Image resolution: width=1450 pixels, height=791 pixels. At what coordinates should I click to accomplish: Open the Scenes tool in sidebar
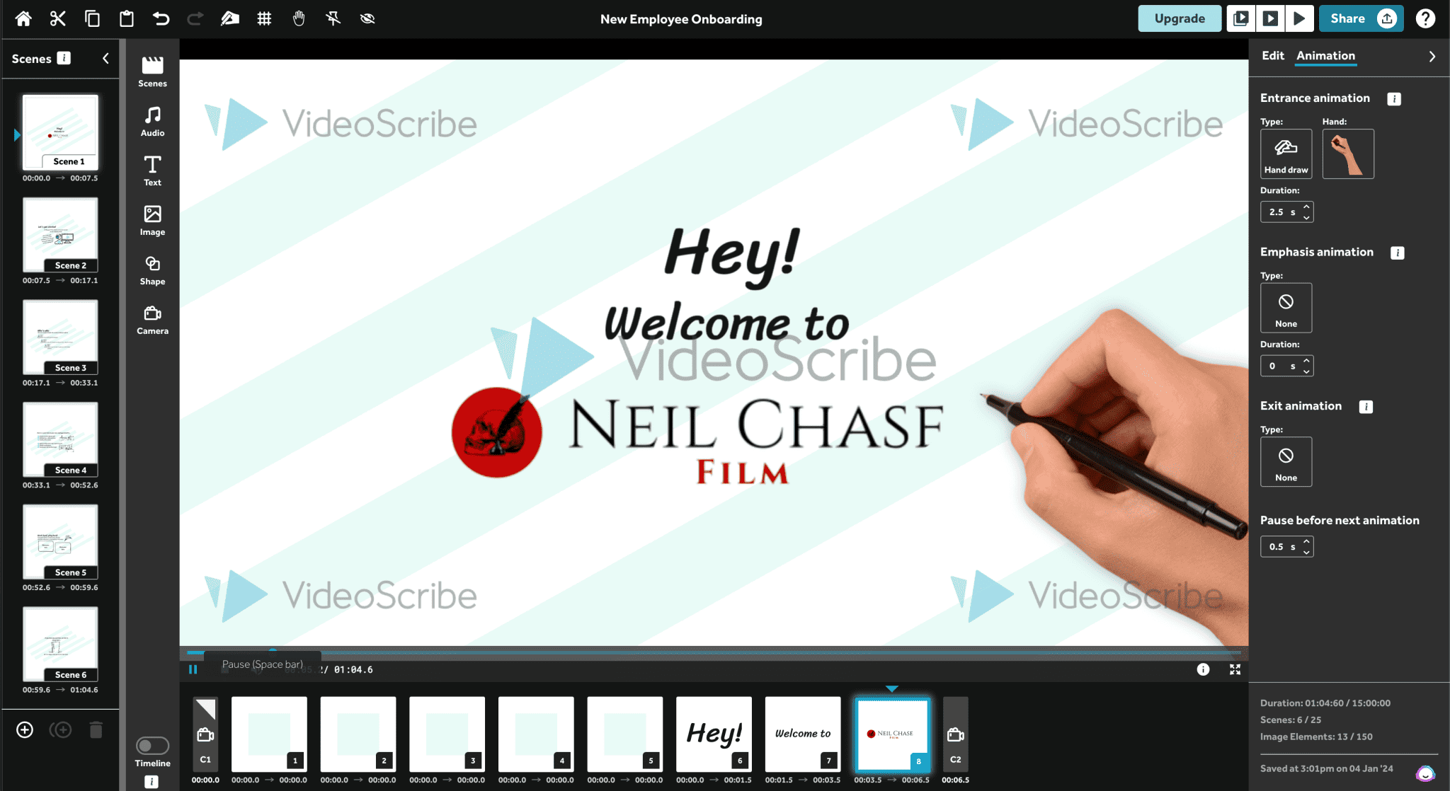click(x=152, y=71)
